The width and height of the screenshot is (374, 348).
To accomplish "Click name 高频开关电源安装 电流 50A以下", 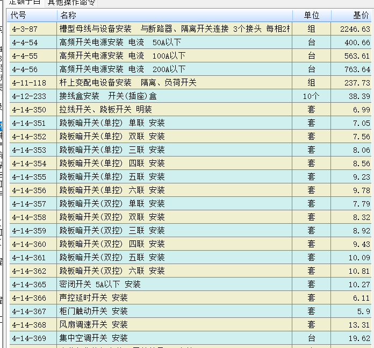I will pos(120,42).
